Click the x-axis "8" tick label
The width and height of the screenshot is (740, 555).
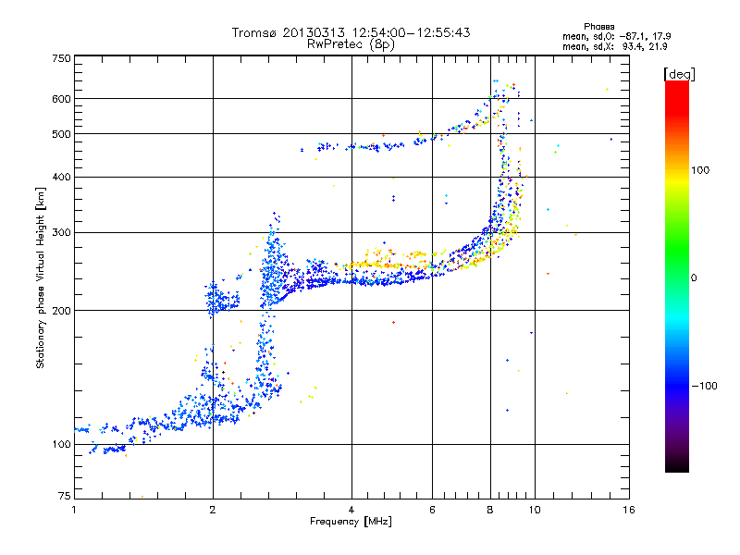(x=490, y=510)
